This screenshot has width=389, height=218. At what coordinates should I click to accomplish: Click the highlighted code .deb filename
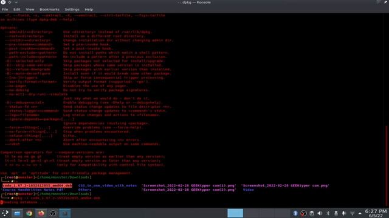click(37, 185)
